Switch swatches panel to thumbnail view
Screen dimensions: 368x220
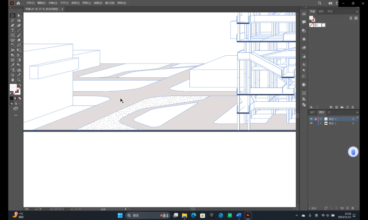[356, 18]
